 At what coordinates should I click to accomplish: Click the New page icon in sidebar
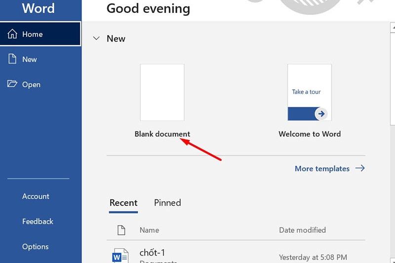(12, 59)
